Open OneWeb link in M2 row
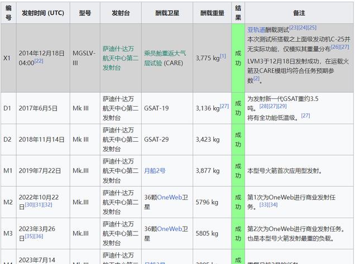 click(x=169, y=198)
